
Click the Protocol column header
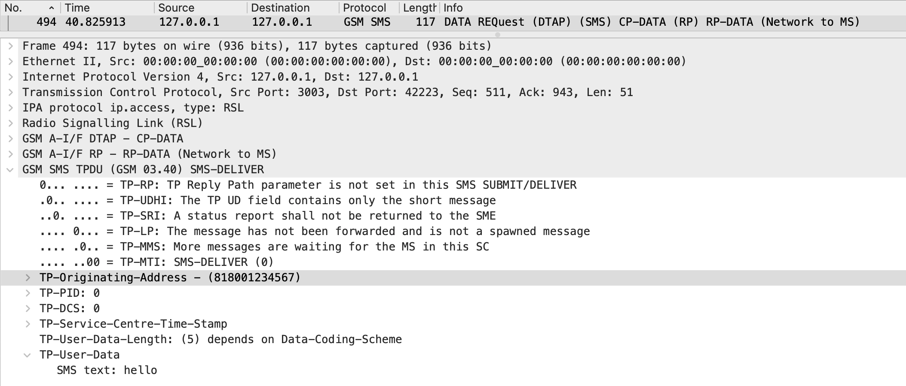click(x=364, y=8)
